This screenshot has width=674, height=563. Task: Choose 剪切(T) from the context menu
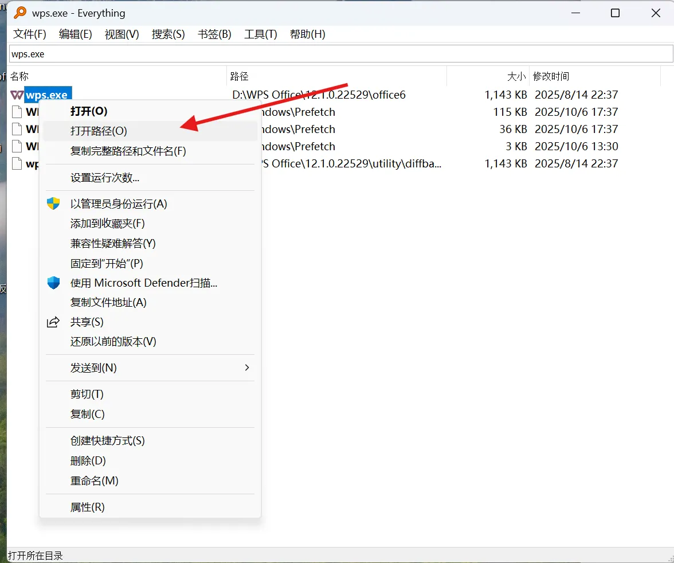[150, 394]
